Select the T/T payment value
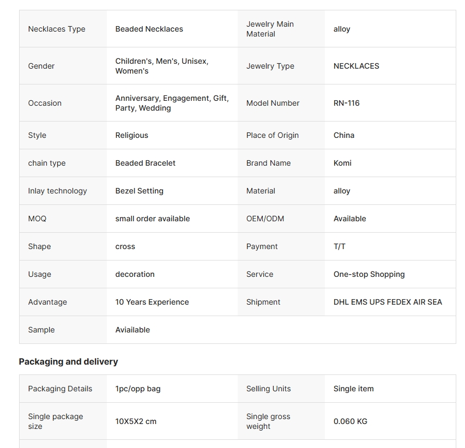The height and width of the screenshot is (448, 465). (x=340, y=247)
